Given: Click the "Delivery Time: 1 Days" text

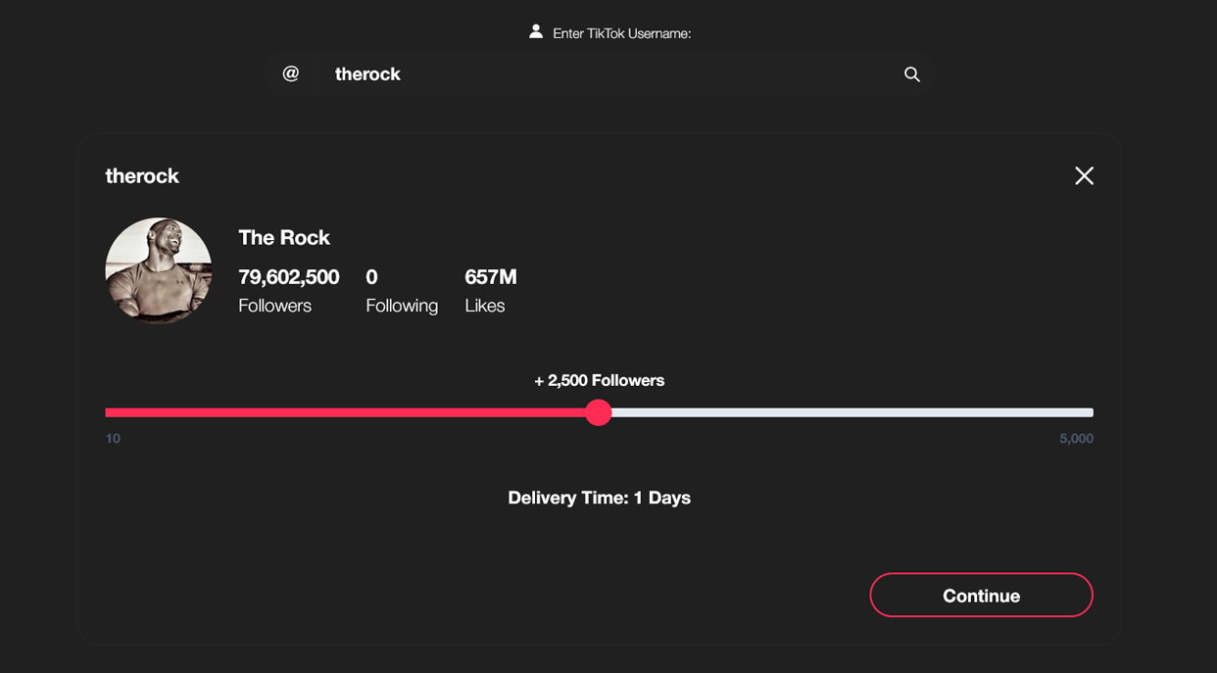Looking at the screenshot, I should (599, 498).
